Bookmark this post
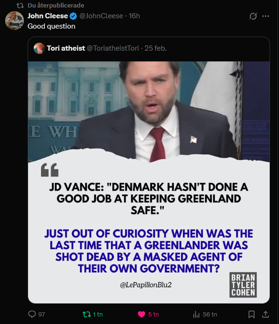This screenshot has width=279, height=324. click(x=251, y=314)
